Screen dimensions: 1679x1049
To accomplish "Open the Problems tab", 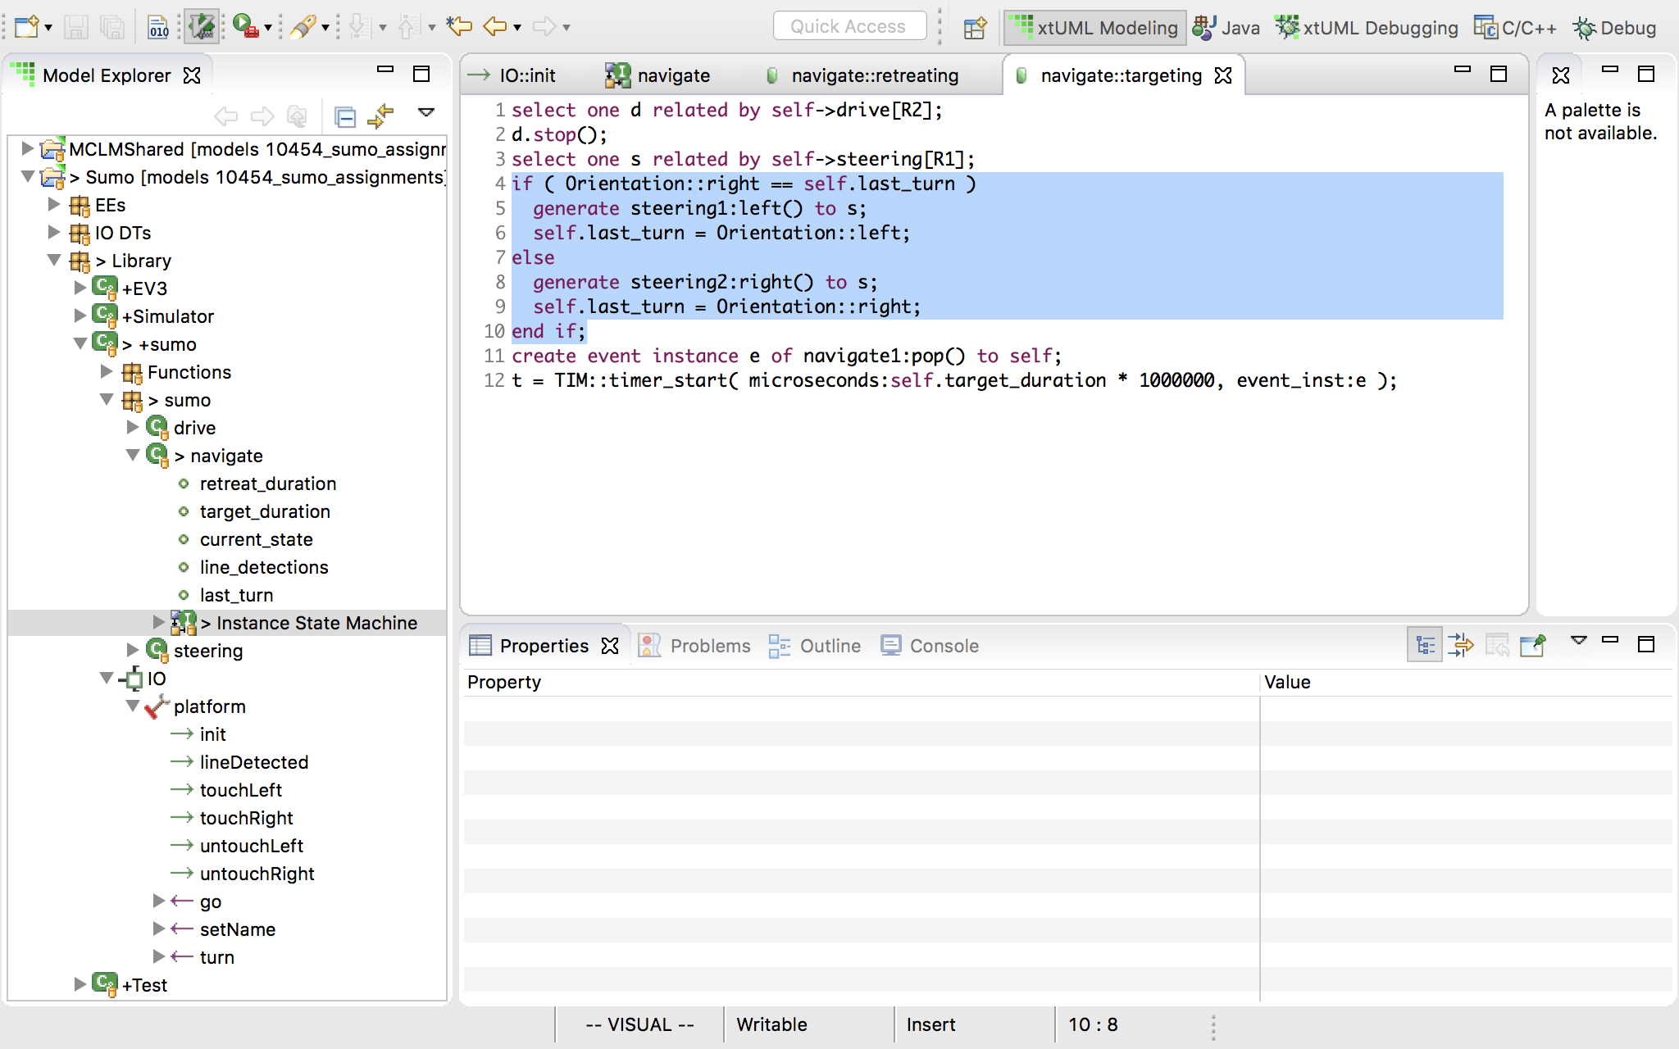I will pyautogui.click(x=695, y=646).
